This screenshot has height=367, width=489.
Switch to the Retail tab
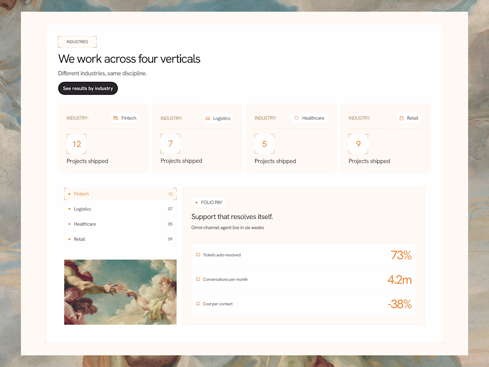tap(120, 239)
